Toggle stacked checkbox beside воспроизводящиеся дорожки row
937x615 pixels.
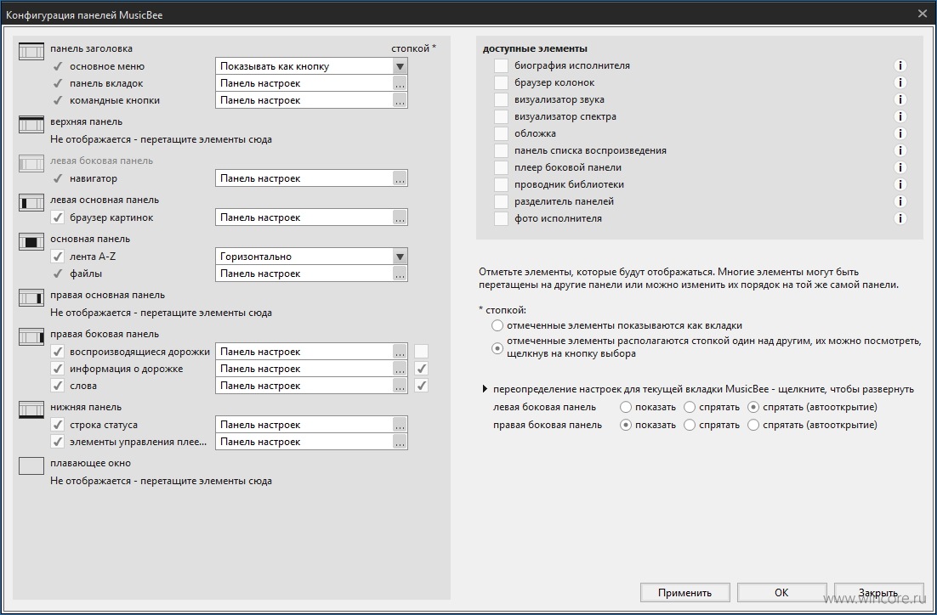(421, 352)
